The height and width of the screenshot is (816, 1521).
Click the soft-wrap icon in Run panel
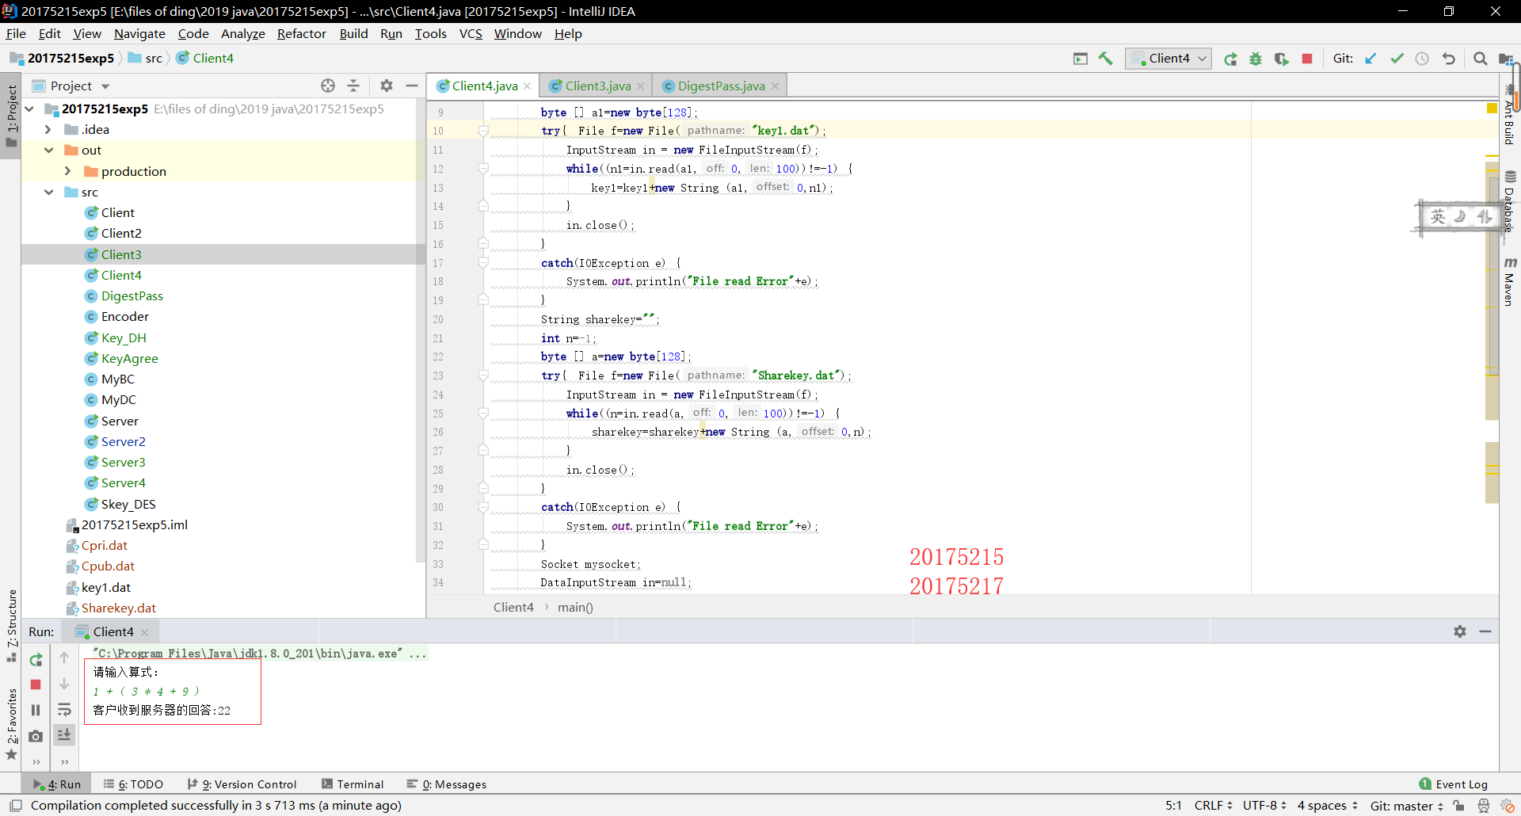coord(64,710)
